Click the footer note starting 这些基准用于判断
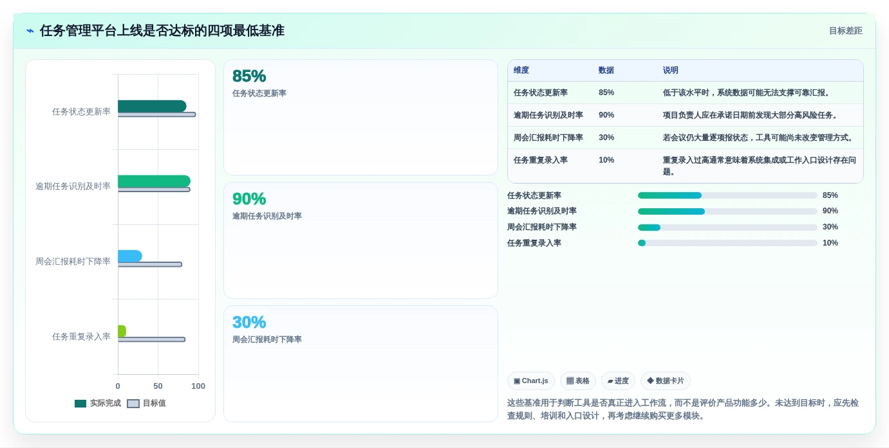This screenshot has height=448, width=889. coord(683,409)
